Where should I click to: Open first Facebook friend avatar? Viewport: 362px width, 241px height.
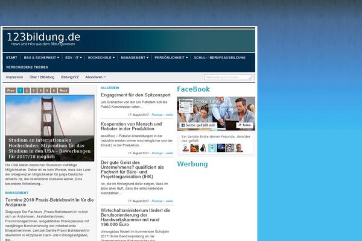[185, 148]
